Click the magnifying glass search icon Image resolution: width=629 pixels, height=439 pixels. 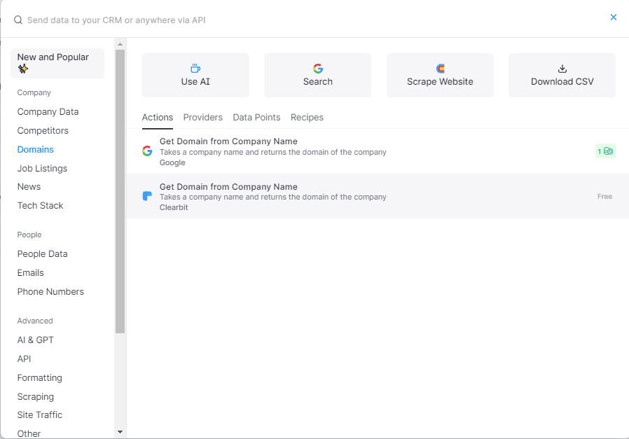pos(18,20)
